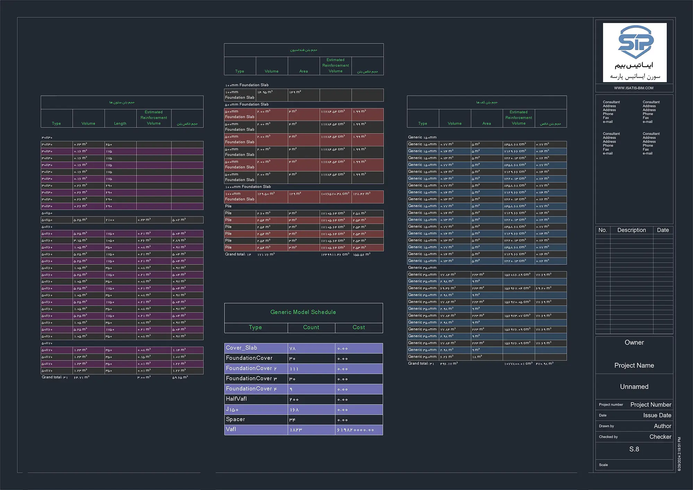Viewport: 693px width, 490px height.
Task: Click the Length column header
Action: [120, 123]
